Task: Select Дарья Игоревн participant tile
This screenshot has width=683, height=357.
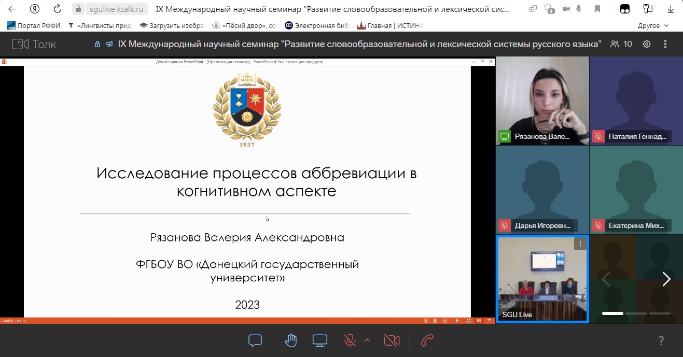Action: (542, 190)
